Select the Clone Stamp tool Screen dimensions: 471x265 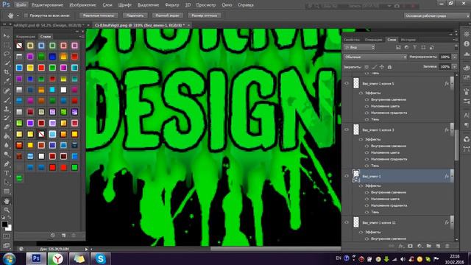tap(7, 109)
